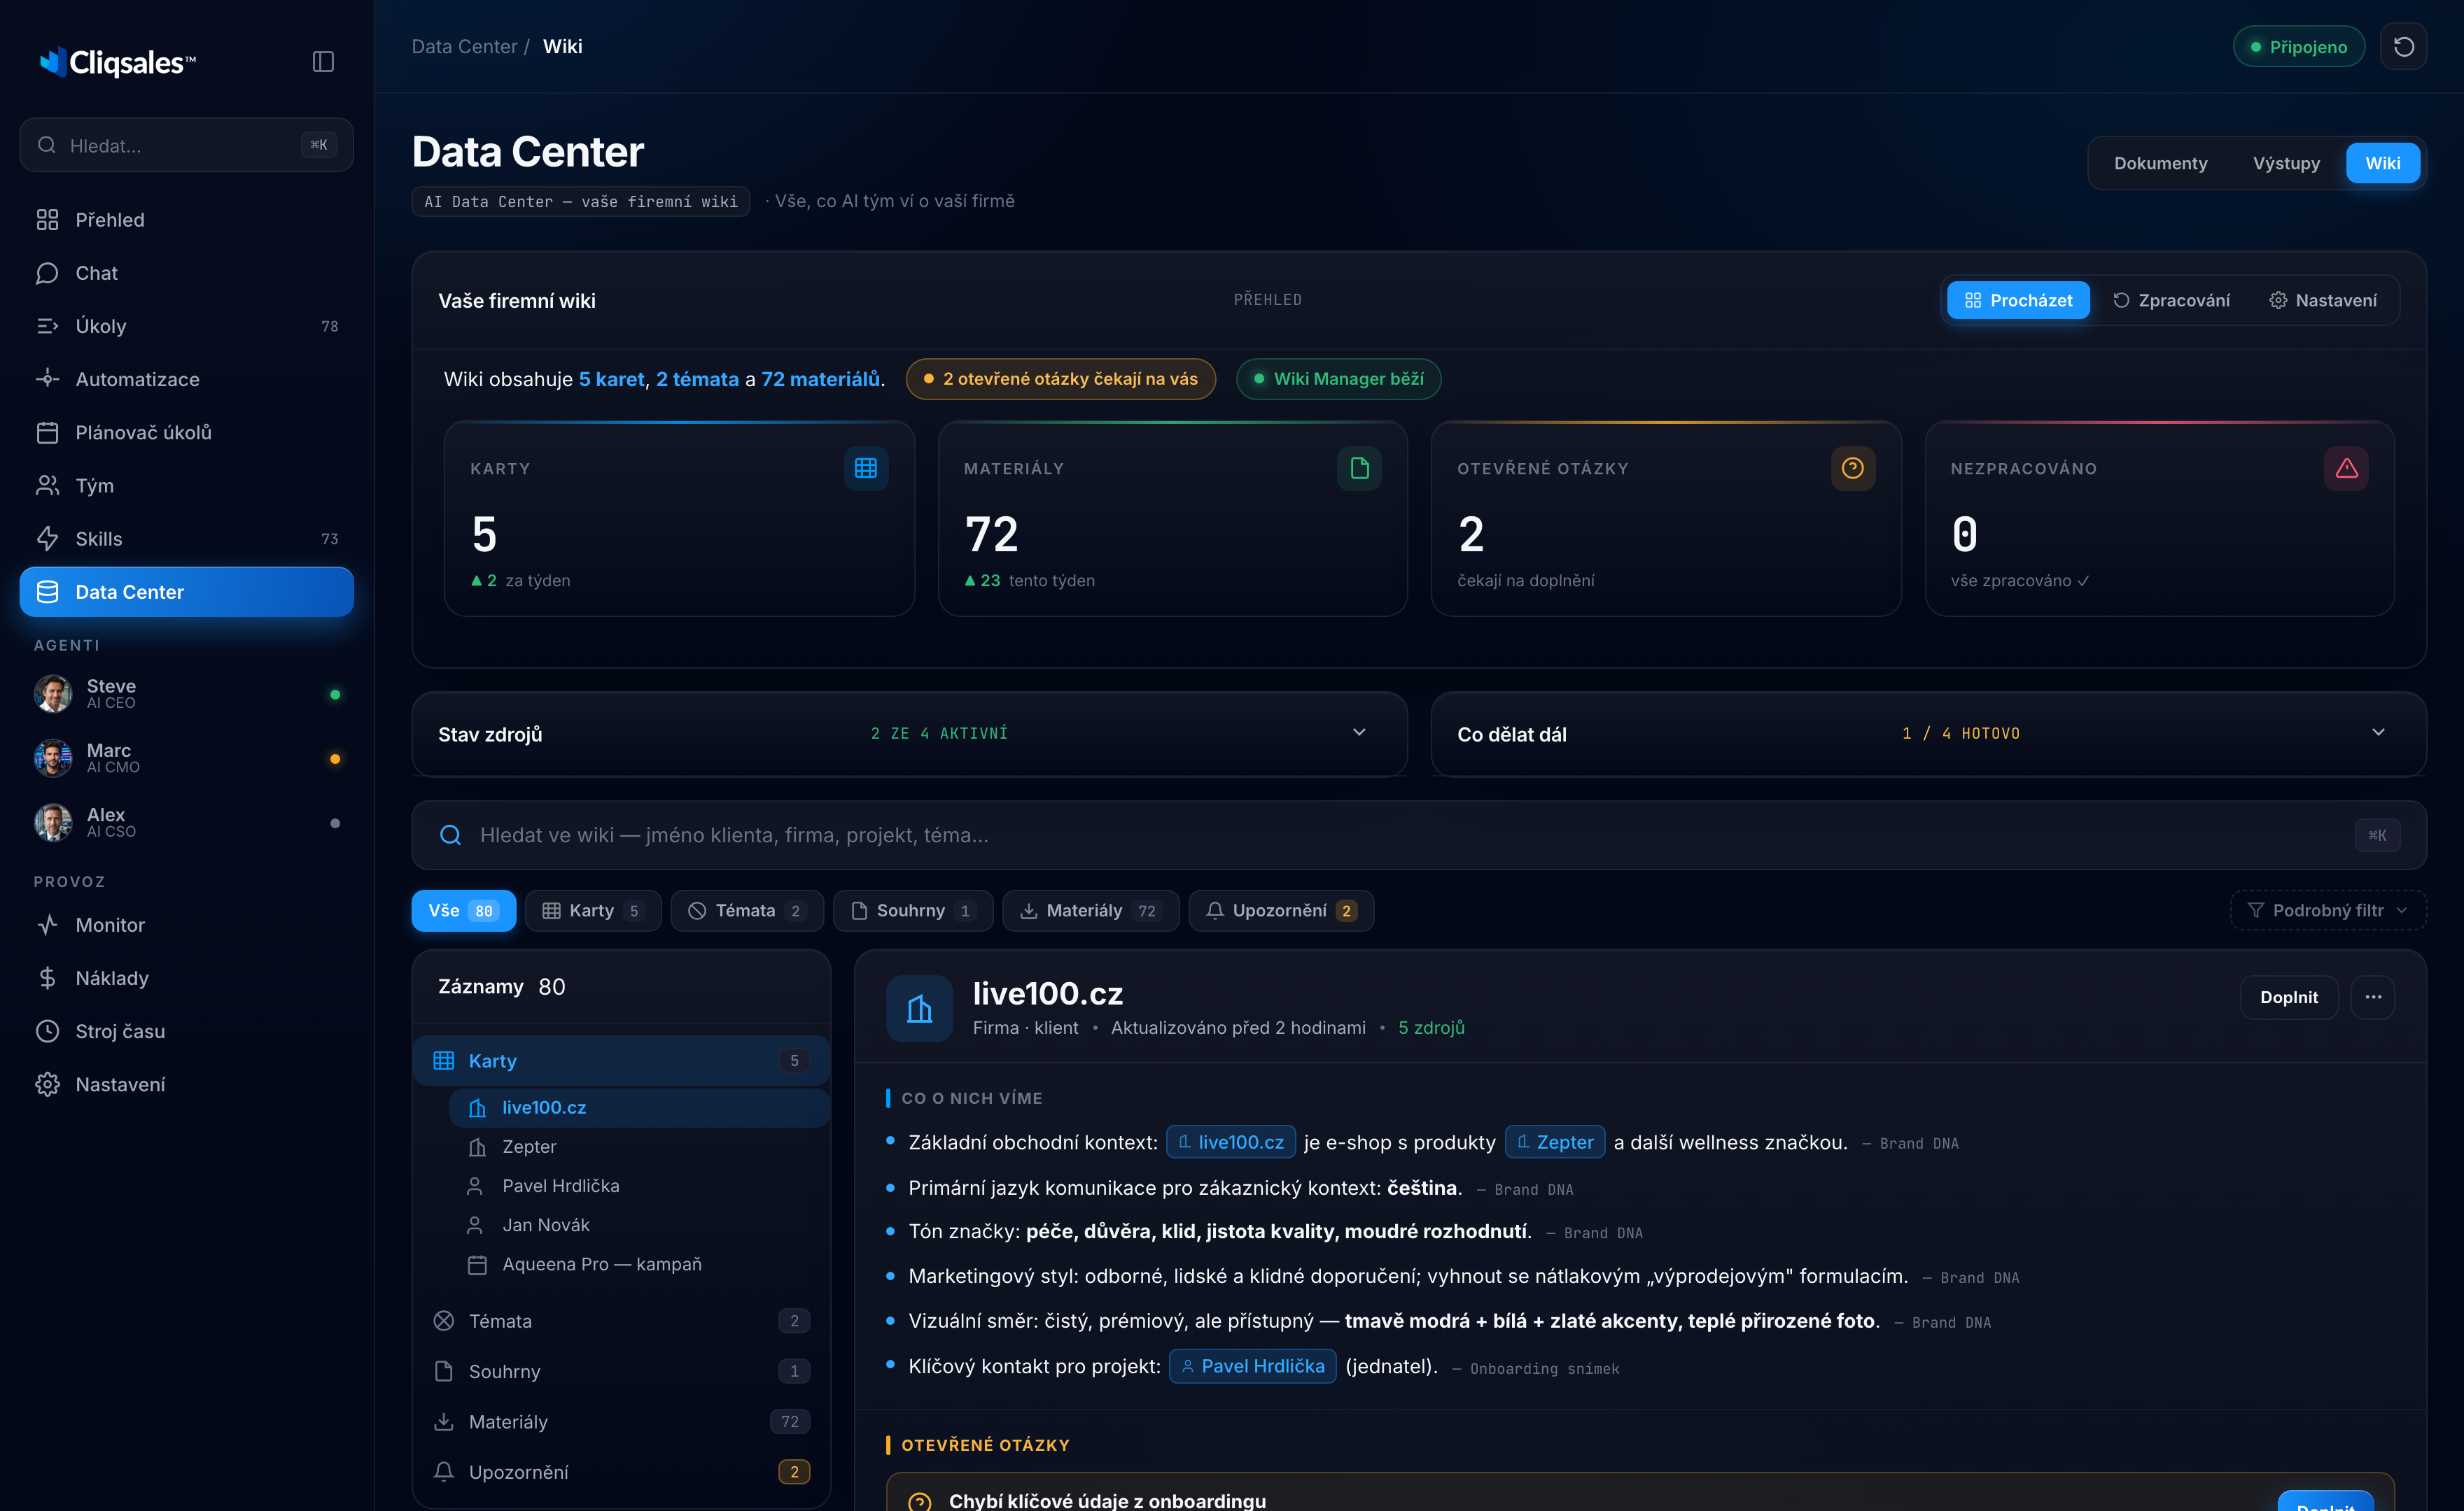Open Skills in the sidebar
This screenshot has height=1511, width=2464.
point(187,539)
